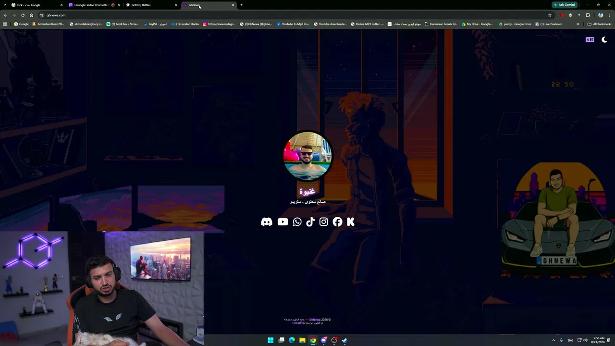Open the Live Producer bookmark
Screen dimensions: 615x346
pyautogui.click(x=548, y=24)
